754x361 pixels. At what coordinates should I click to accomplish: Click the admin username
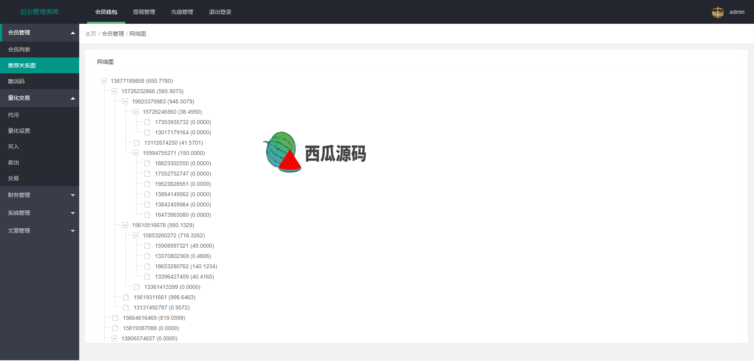pyautogui.click(x=737, y=12)
